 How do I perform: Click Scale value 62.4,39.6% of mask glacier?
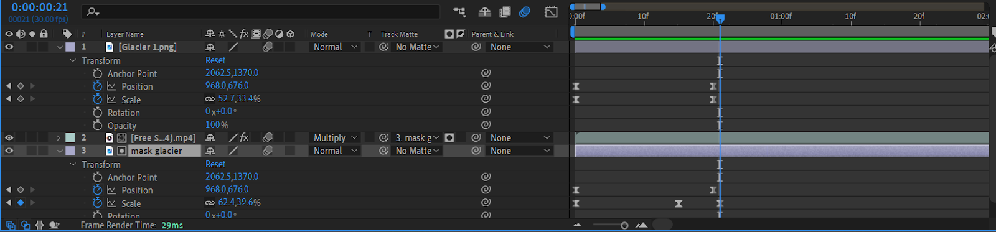(x=240, y=203)
